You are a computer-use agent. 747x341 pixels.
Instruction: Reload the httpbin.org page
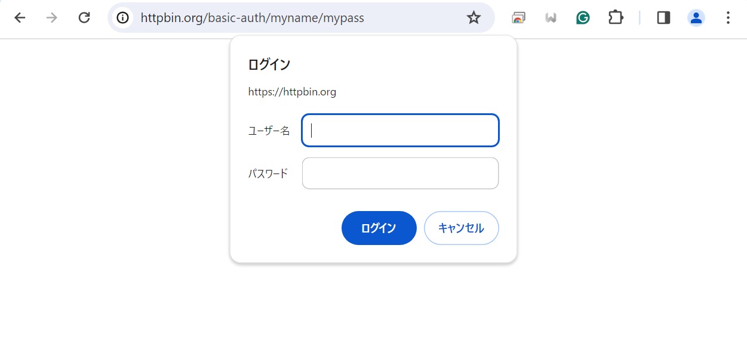pyautogui.click(x=84, y=18)
